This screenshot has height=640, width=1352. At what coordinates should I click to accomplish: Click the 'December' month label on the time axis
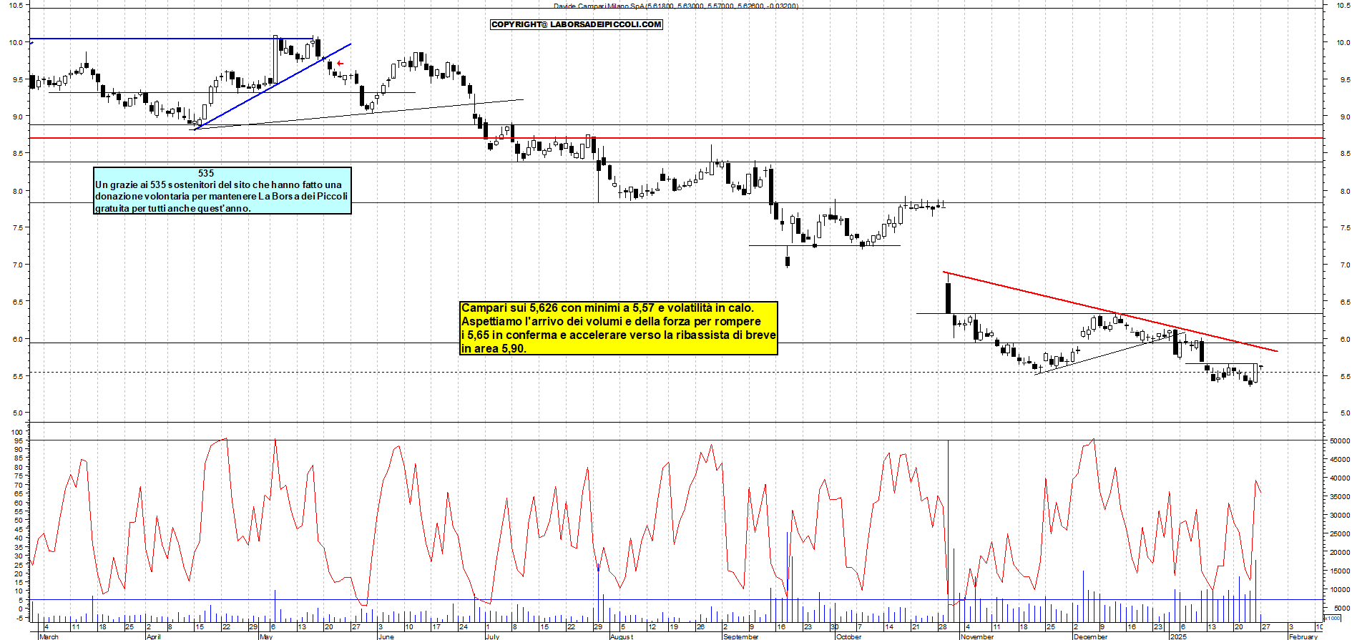click(1090, 636)
